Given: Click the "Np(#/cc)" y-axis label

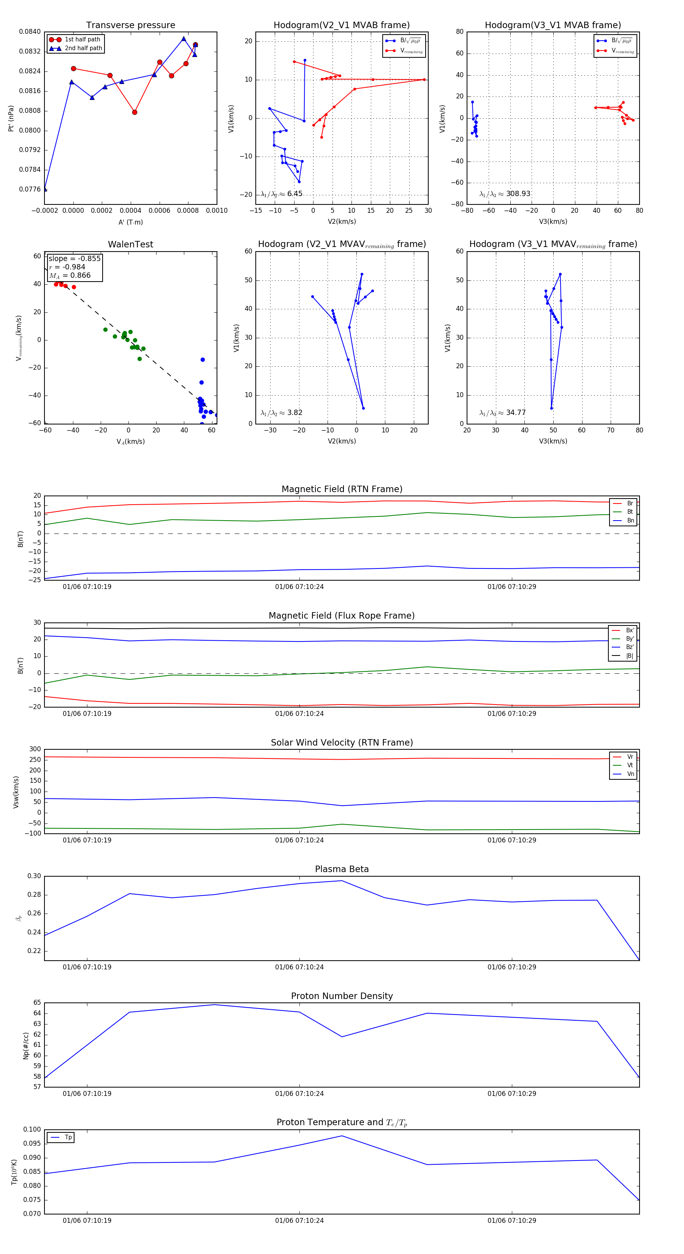Looking at the screenshot, I should click(x=26, y=1045).
